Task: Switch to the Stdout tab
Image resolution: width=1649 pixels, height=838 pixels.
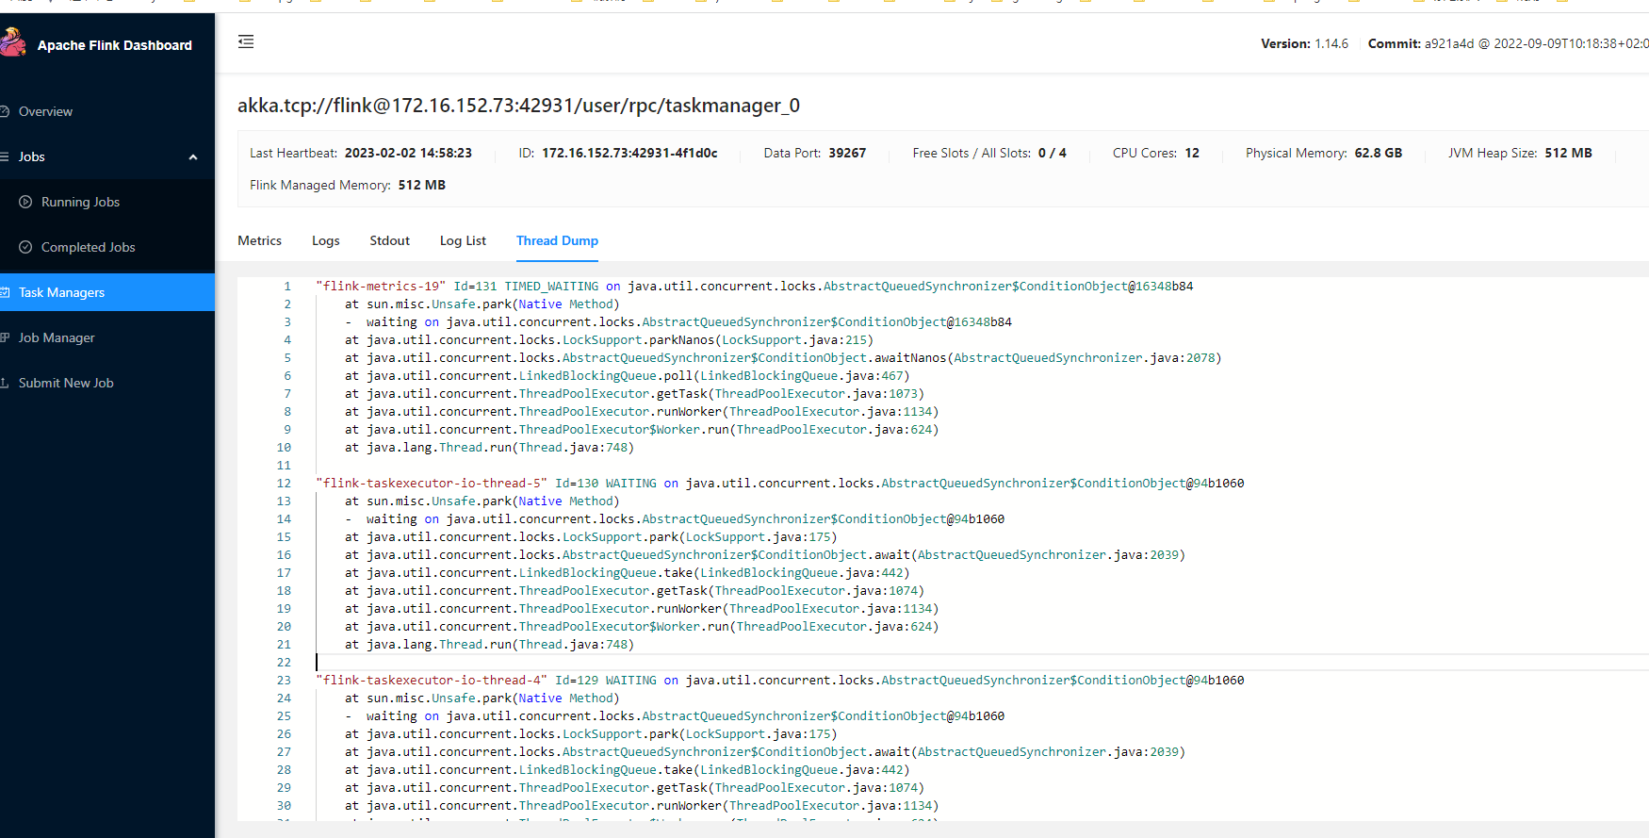Action: [x=390, y=240]
